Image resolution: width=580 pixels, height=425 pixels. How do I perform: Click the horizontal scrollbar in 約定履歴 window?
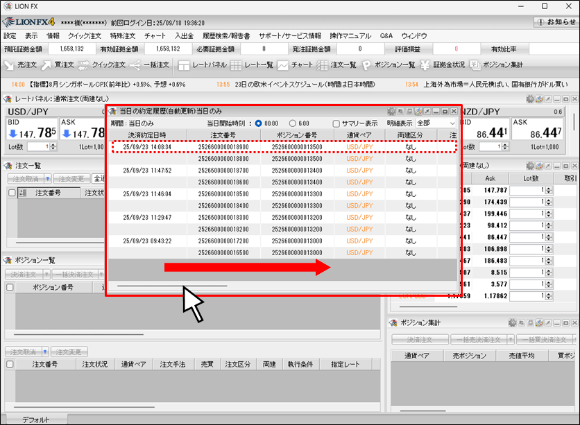(172, 285)
